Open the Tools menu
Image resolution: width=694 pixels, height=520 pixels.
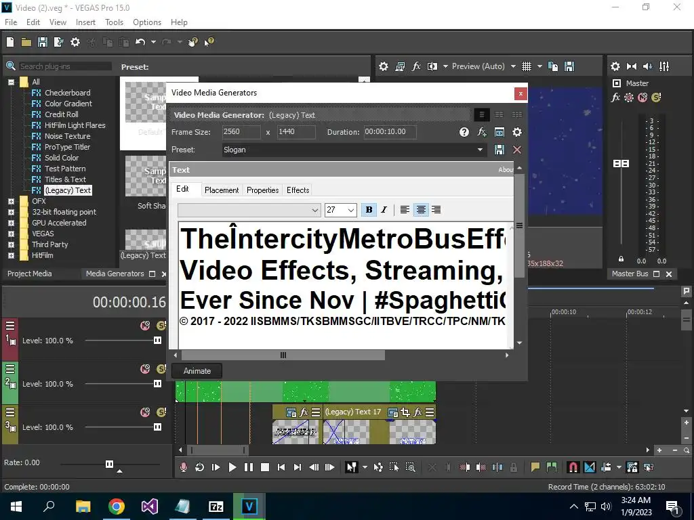114,22
